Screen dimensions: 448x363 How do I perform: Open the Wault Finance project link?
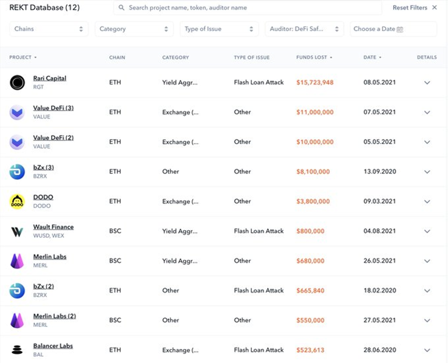pos(53,227)
